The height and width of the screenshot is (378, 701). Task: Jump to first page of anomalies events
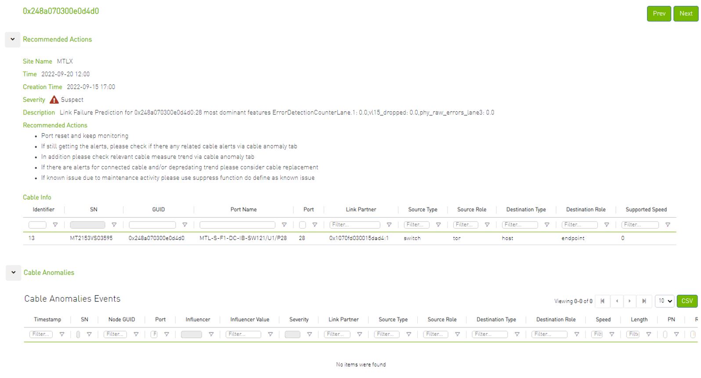[x=602, y=301]
